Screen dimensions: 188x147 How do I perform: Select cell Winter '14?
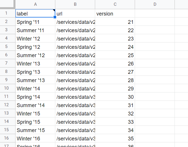(x=35, y=88)
